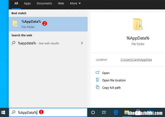Switch to the Apps search tab
Image resolution: width=165 pixels, height=117 pixels.
(x=27, y=3)
